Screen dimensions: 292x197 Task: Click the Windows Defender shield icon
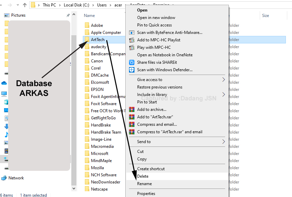click(132, 70)
